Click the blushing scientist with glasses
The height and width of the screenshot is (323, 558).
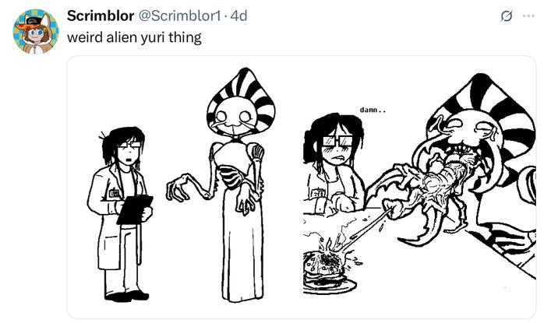pyautogui.click(x=333, y=163)
